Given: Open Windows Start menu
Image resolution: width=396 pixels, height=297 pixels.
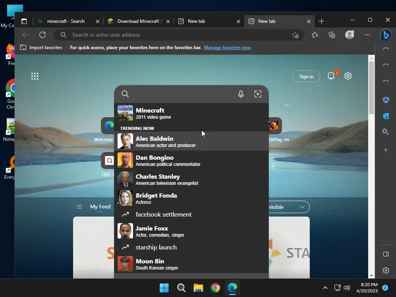Looking at the screenshot, I should [x=164, y=288].
